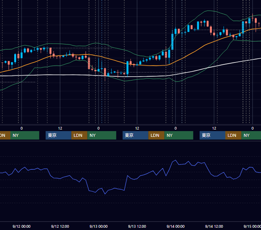Select the 東京 session block above 9/14 12:00
The width and height of the screenshot is (261, 230).
pyautogui.click(x=212, y=135)
